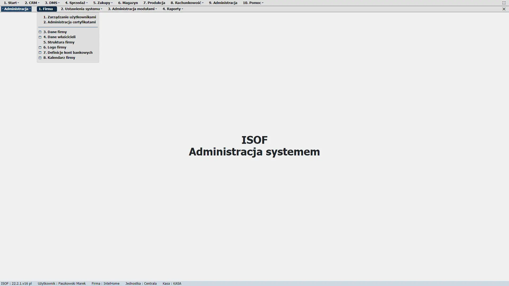
Task: Click window icon beside Kalendarz firmy
Action: [x=40, y=58]
